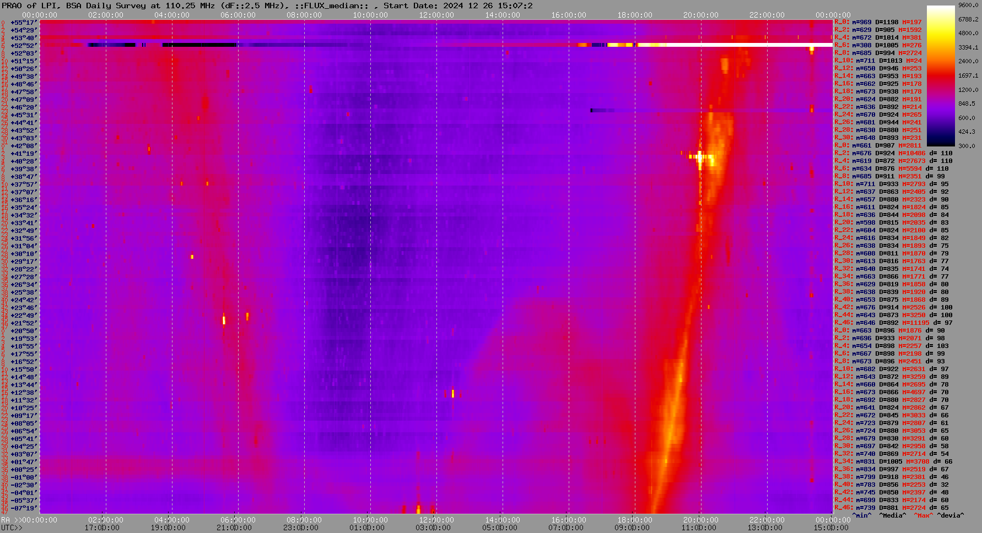
Task: Click the statistic 'M=10486' in the right column
Action: (x=912, y=154)
